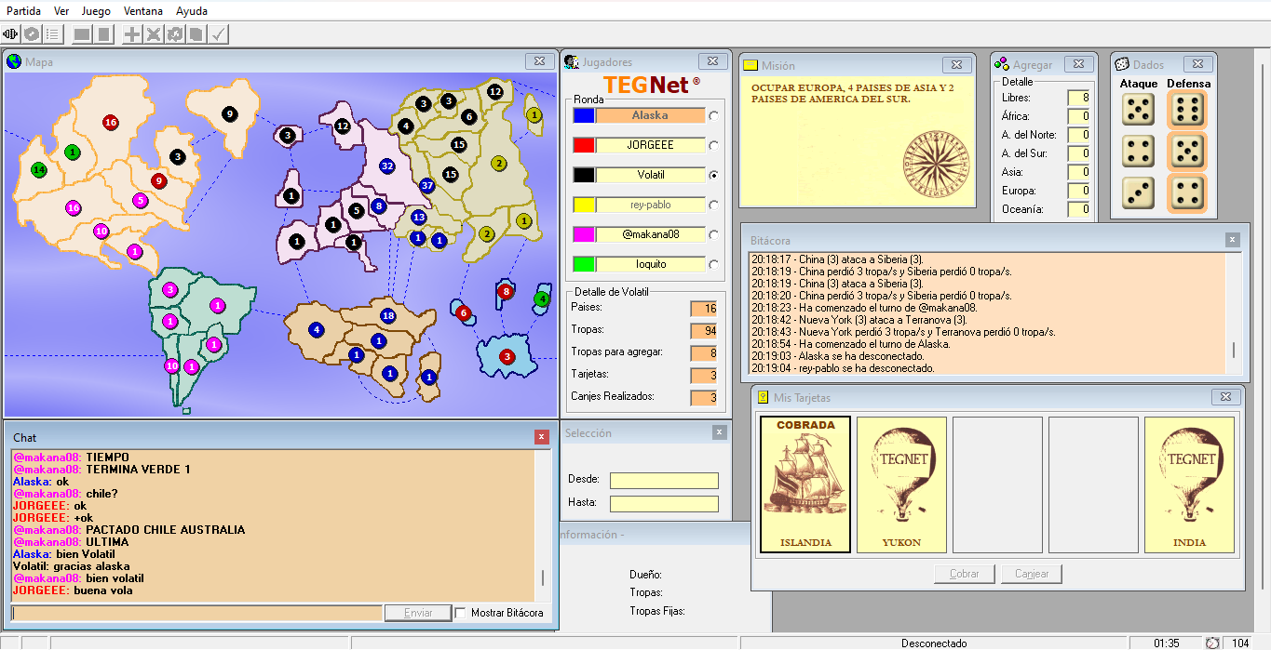Select the JORGEEE player radio button
The width and height of the screenshot is (1271, 650).
[x=714, y=145]
